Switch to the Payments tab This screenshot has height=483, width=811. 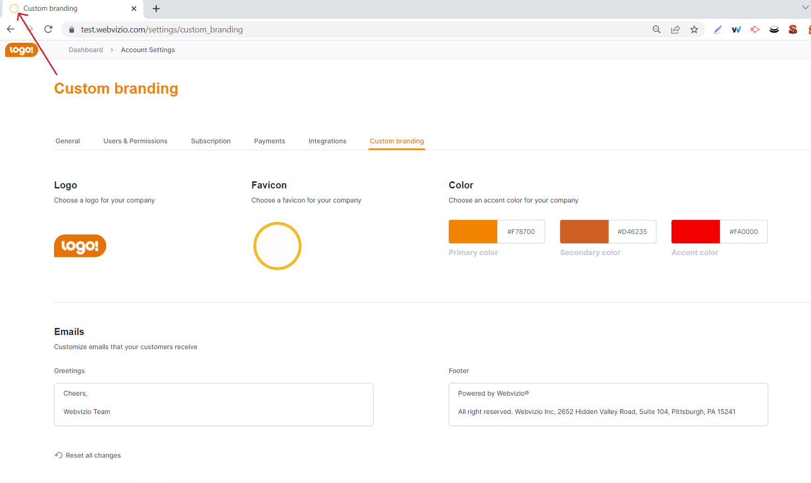[269, 141]
